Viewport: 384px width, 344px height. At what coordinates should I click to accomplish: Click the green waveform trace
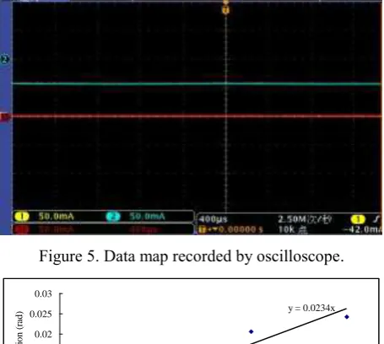tap(197, 83)
